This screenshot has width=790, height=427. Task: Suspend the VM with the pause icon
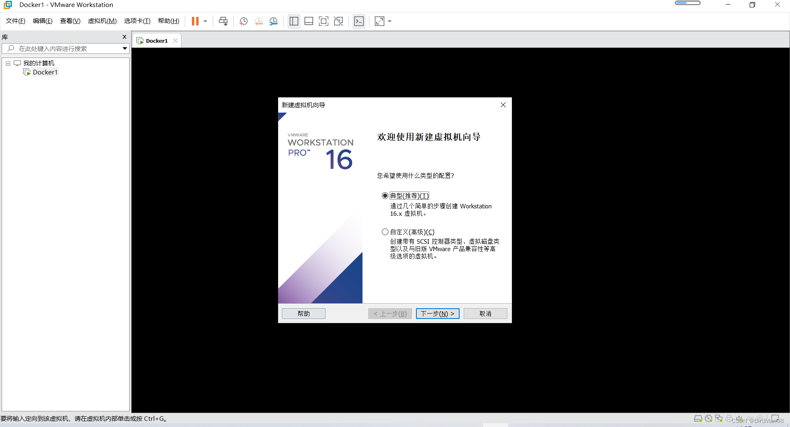click(x=195, y=21)
